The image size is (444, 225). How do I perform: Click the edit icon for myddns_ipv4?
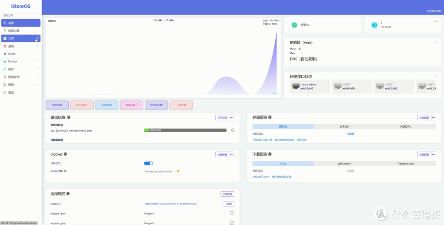tap(231, 214)
